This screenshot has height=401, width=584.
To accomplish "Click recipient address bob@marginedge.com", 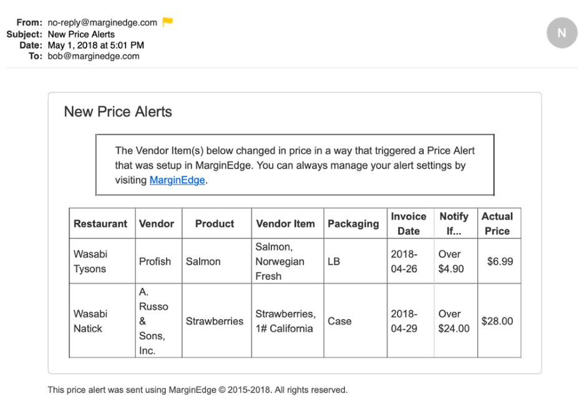I will [x=94, y=56].
